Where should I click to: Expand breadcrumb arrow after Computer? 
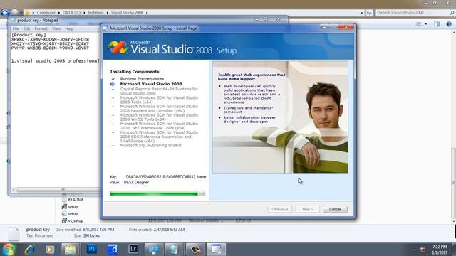[59, 13]
